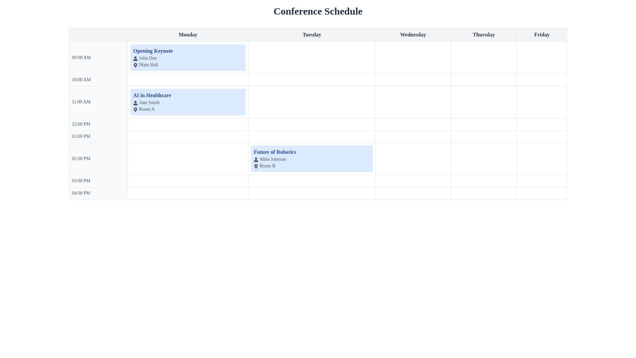Select the 12:00 PM time slot label
636x358 pixels.
pyautogui.click(x=81, y=124)
